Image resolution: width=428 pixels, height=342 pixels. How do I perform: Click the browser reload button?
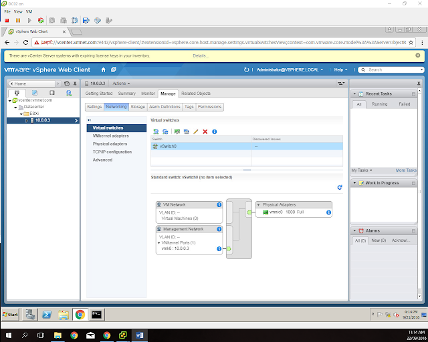[25, 42]
